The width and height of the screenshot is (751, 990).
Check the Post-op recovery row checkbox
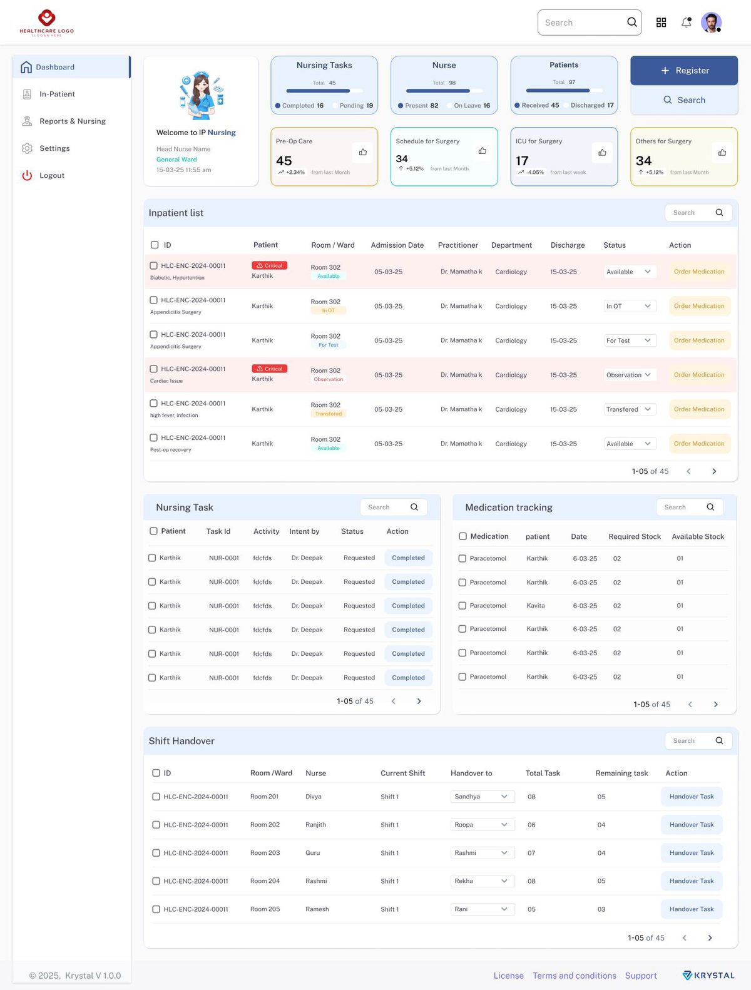coord(153,437)
